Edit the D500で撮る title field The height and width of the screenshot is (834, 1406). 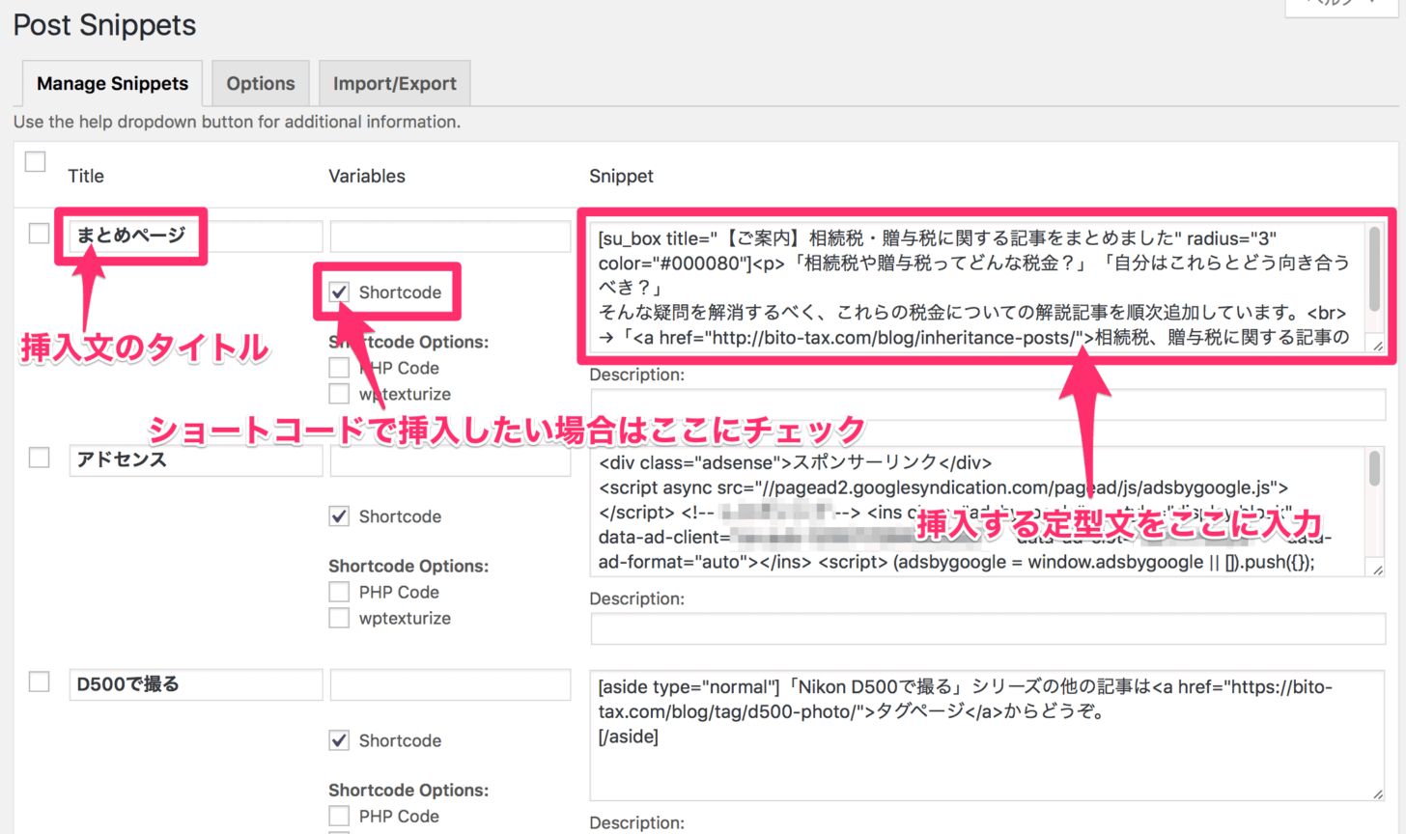coord(196,684)
